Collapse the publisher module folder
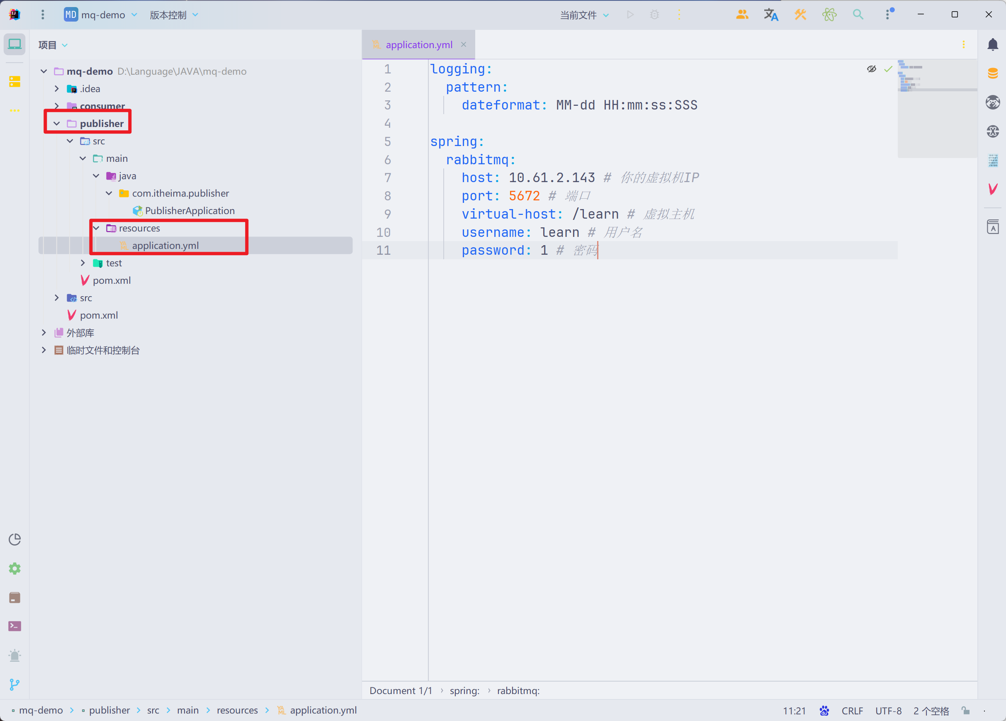 coord(56,123)
